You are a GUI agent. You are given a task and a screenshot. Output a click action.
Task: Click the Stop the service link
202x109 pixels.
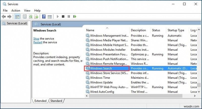36,39
